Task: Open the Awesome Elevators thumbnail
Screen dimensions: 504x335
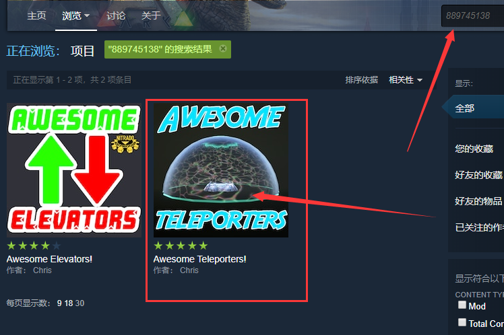Action: 74,170
